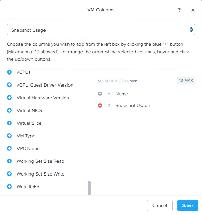Image resolution: width=202 pixels, height=215 pixels.
Task: Add the vCPUs column with plus icon
Action: 9,72
